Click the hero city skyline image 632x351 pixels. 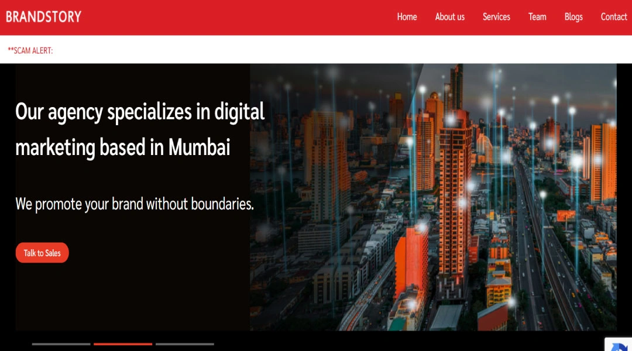[433, 197]
